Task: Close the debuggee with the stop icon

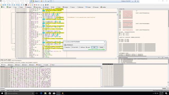Action: 5,5
